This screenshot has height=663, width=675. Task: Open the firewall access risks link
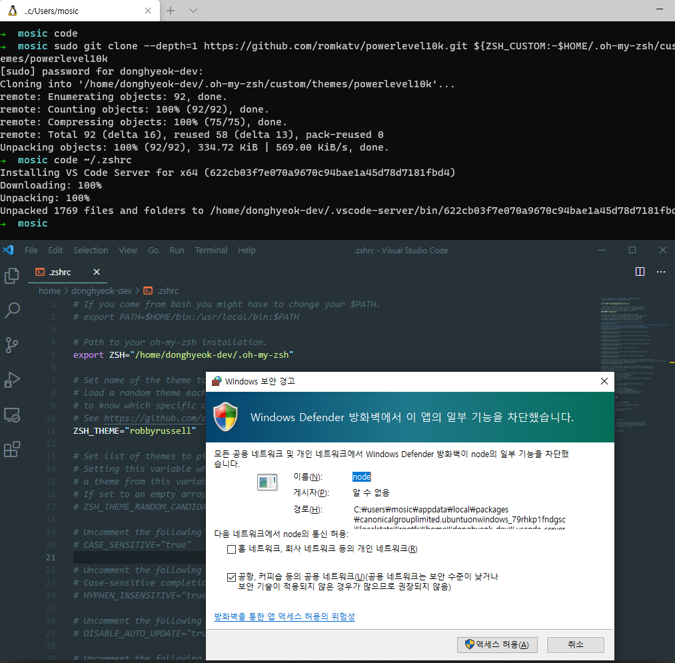tap(285, 616)
